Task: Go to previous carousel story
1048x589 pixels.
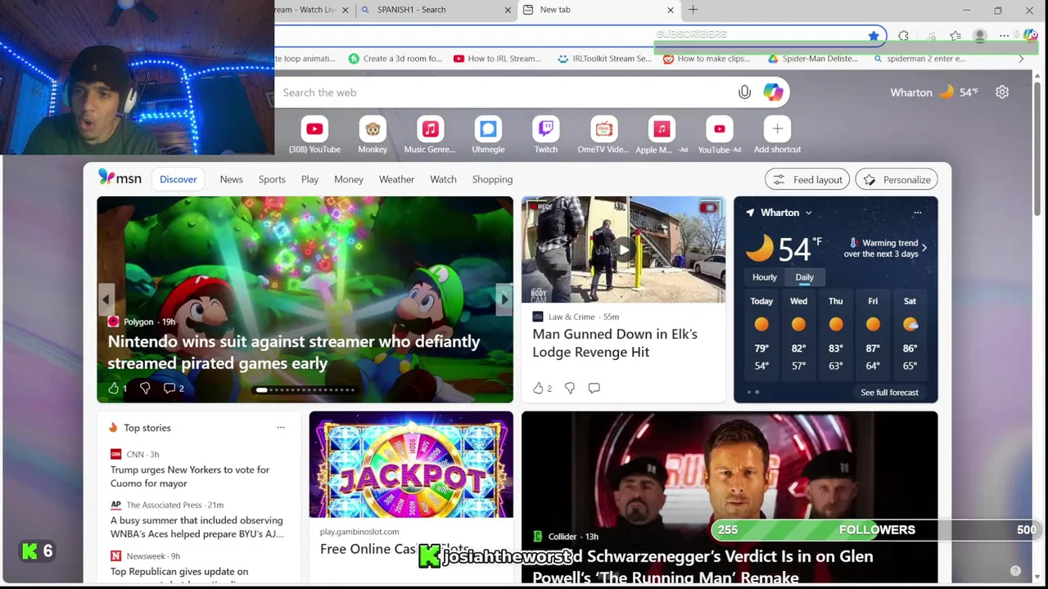Action: point(106,299)
